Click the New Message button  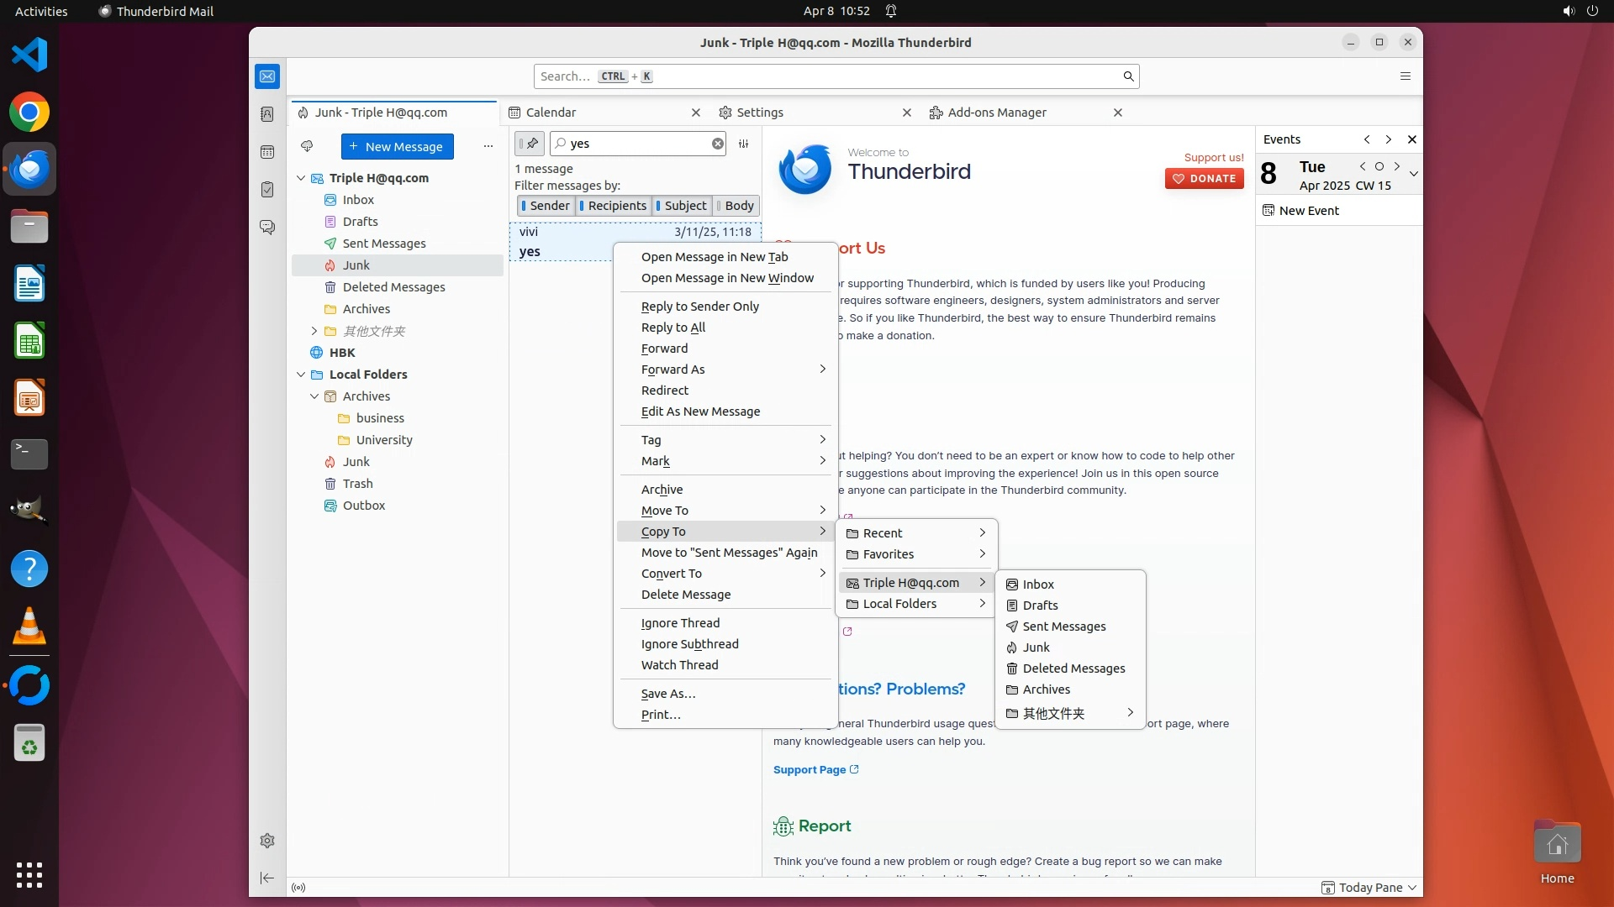(x=397, y=146)
